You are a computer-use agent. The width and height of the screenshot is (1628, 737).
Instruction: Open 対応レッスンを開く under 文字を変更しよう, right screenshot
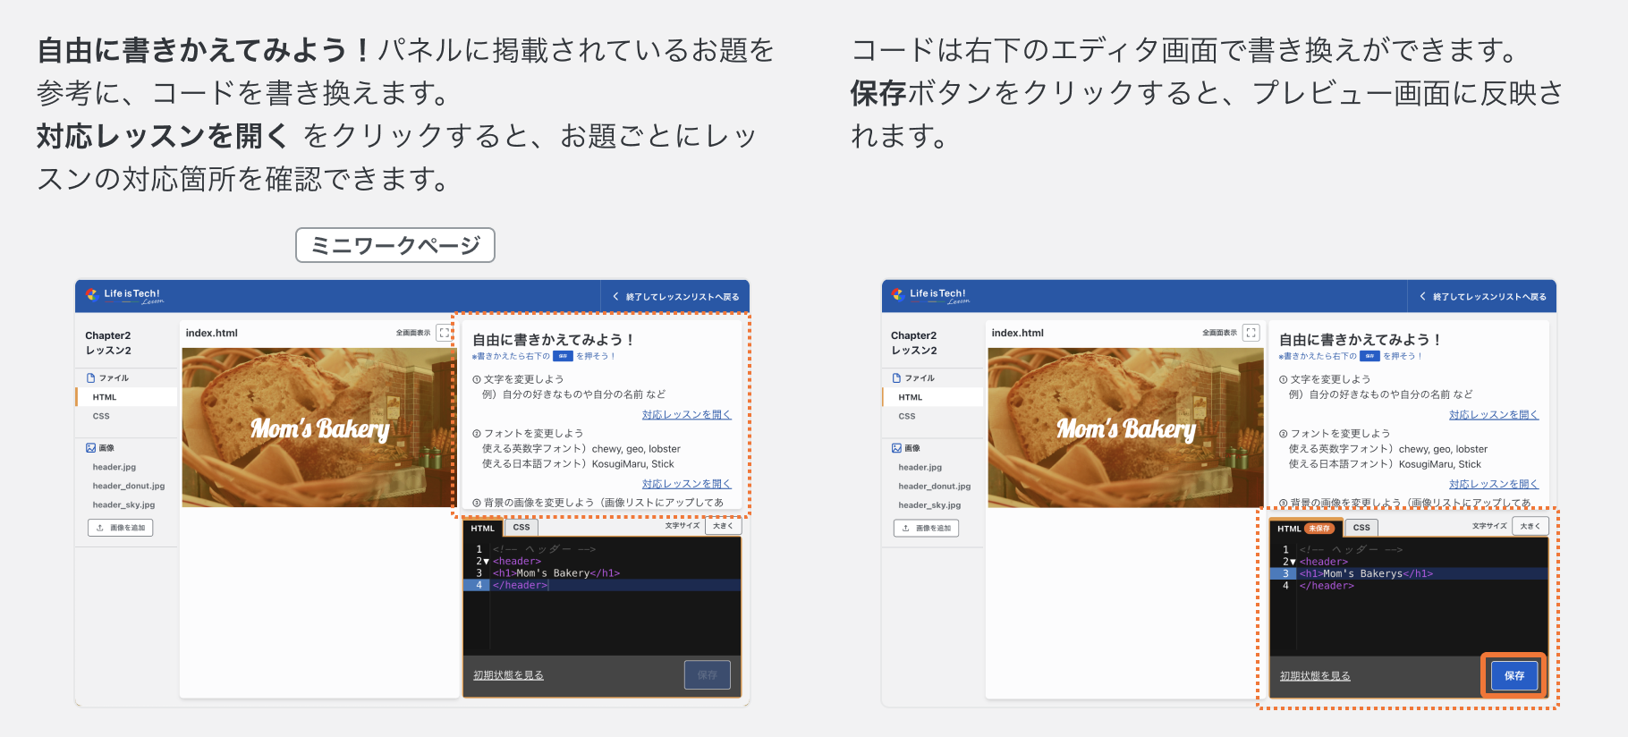click(1494, 415)
